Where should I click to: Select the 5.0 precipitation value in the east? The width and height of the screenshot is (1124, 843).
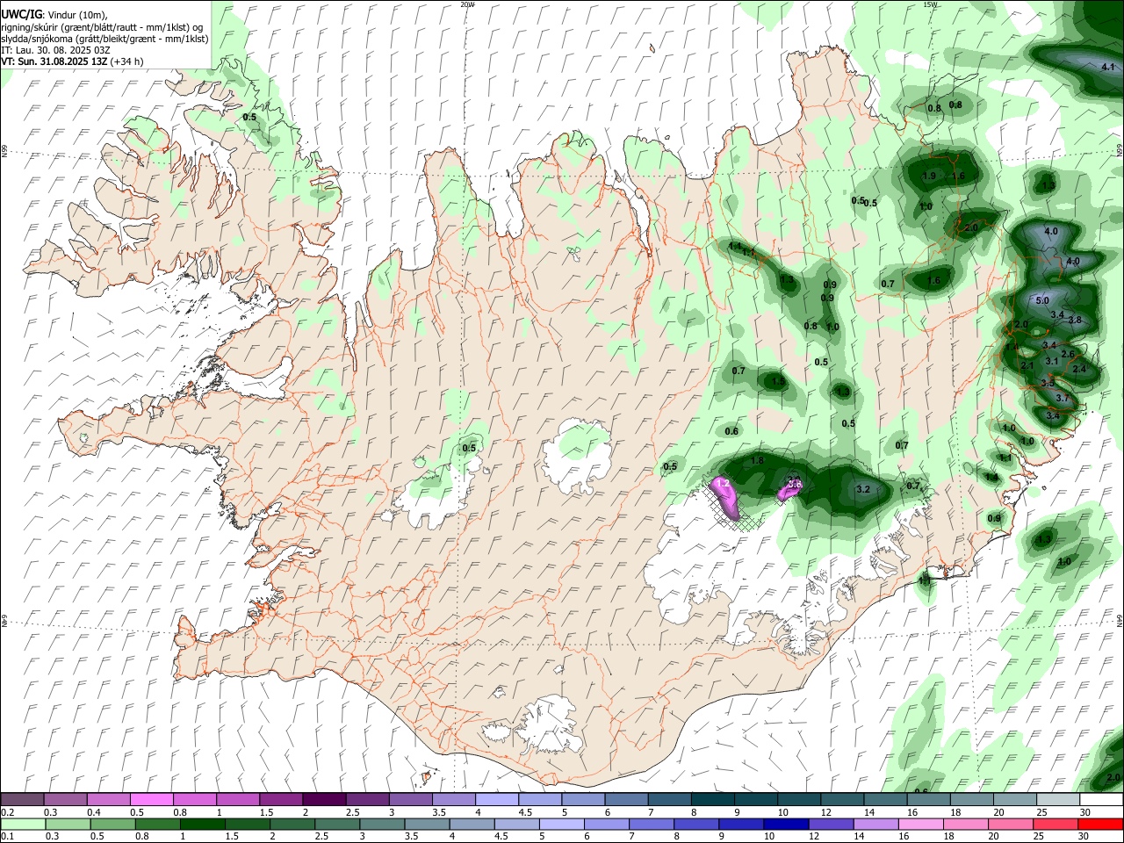point(1042,300)
